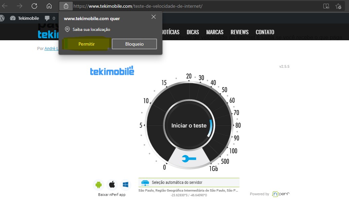Screen dimensions: 349x207
Task: Open author André link
Action: click(52, 49)
